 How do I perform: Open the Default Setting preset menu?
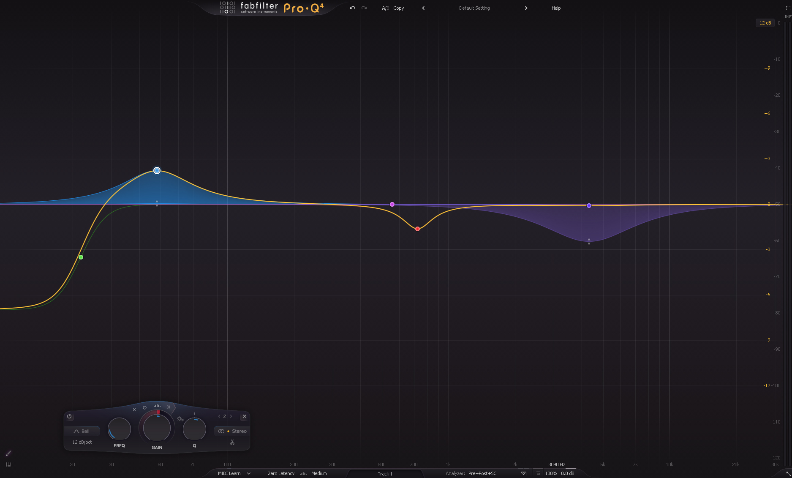pos(474,8)
